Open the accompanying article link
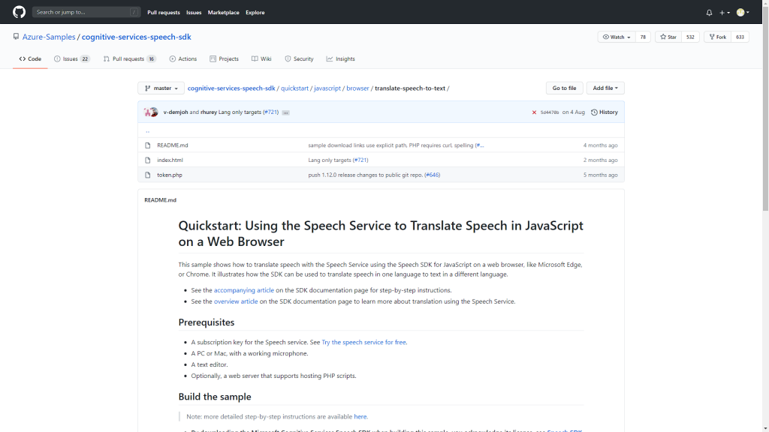The width and height of the screenshot is (769, 432). [244, 290]
